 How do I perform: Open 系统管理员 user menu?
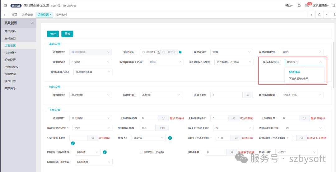point(321,6)
